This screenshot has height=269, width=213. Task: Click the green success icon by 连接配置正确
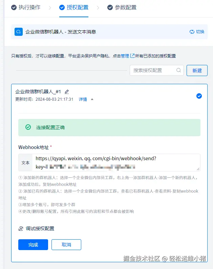click(28, 127)
